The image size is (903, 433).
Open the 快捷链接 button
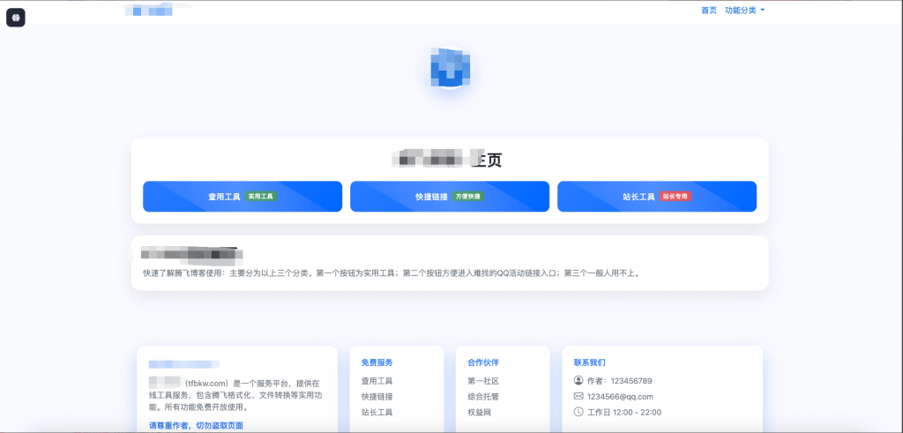pos(450,197)
